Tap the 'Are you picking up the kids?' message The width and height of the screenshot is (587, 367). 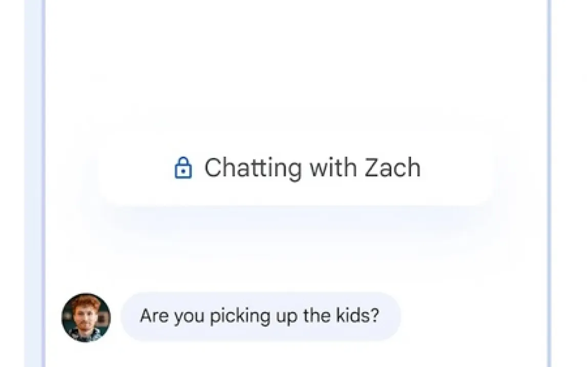(x=260, y=316)
